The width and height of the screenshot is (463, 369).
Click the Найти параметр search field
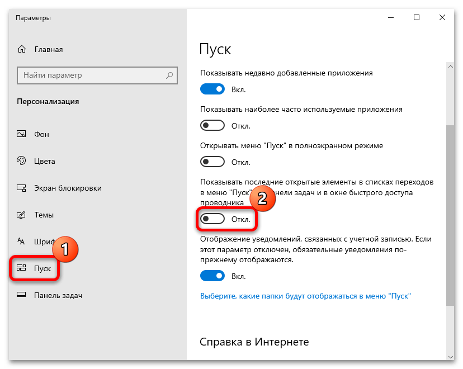(x=89, y=75)
